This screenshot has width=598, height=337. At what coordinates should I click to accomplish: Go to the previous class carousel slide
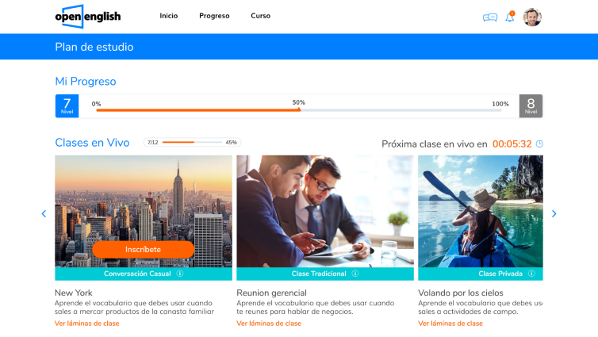click(44, 214)
